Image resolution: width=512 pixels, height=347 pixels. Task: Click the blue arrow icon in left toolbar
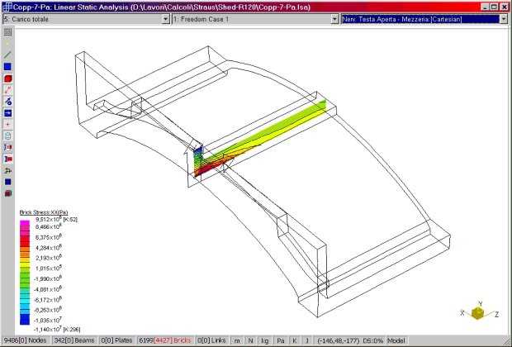(7, 112)
